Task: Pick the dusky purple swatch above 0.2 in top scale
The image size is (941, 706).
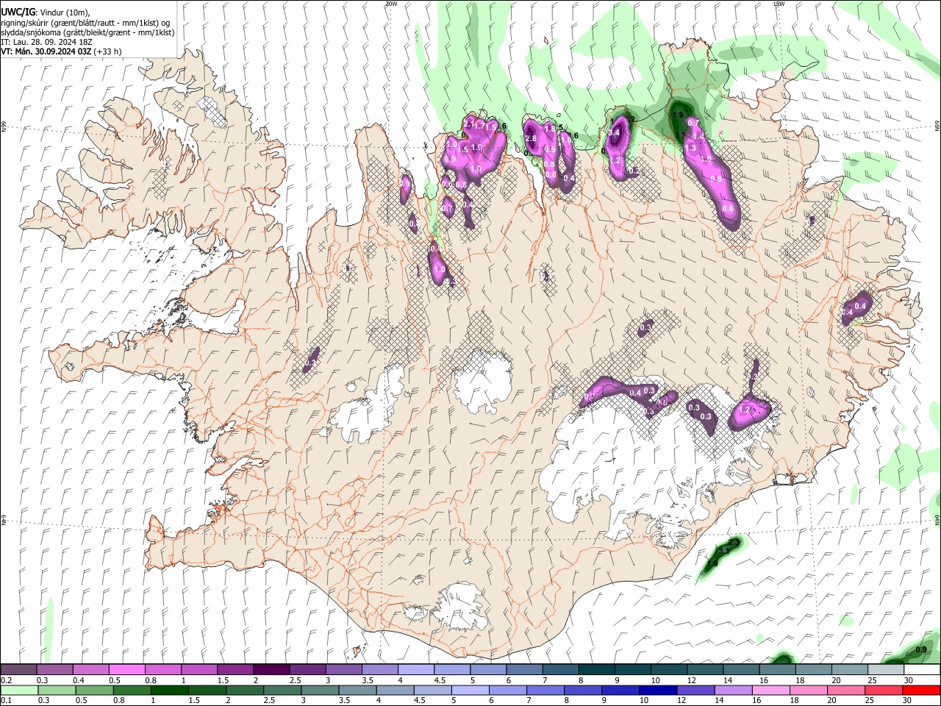Action: [18, 669]
